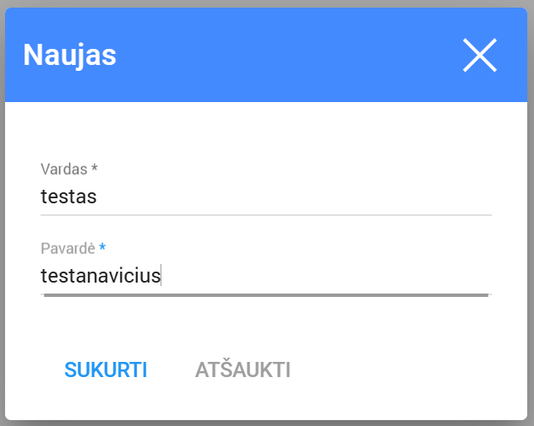Click the underline beneath the Vardas field
The width and height of the screenshot is (534, 426).
point(265,215)
